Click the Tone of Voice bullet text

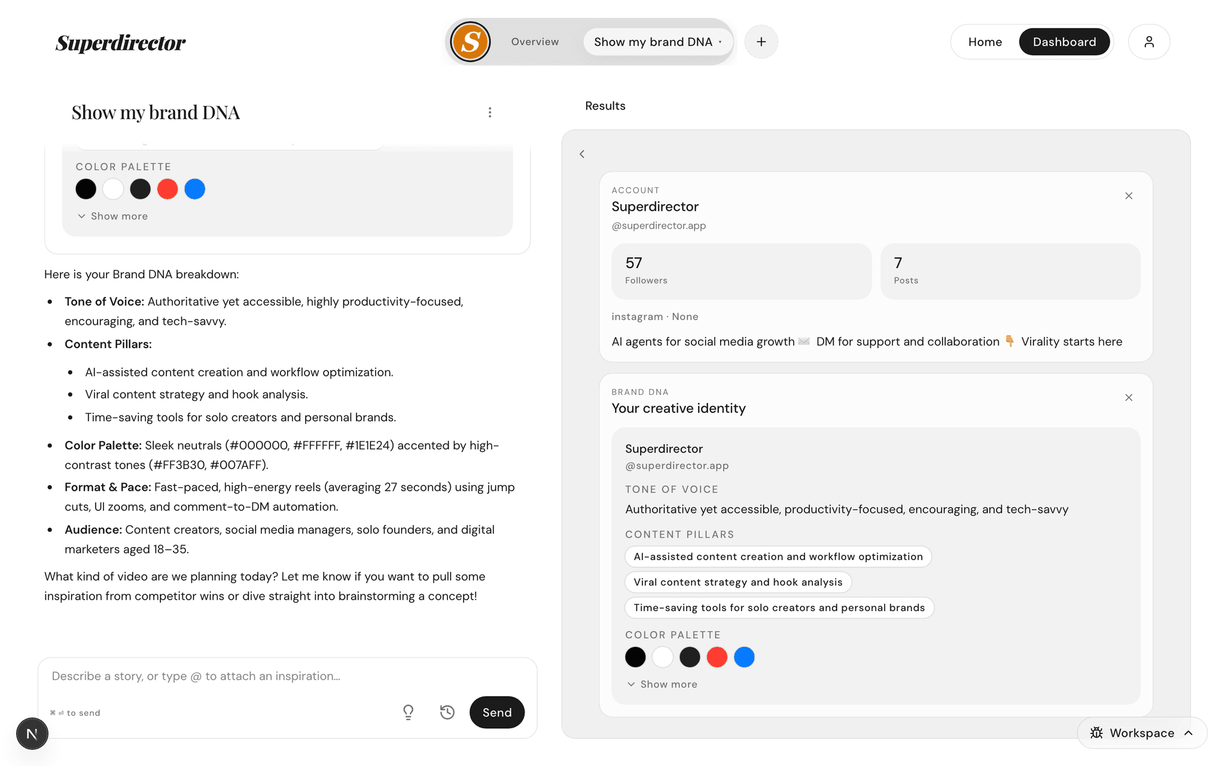click(264, 311)
